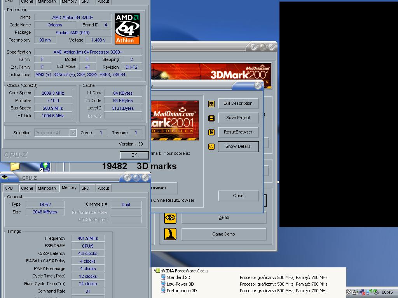Click the safely remove hardware tray icon

(376, 292)
